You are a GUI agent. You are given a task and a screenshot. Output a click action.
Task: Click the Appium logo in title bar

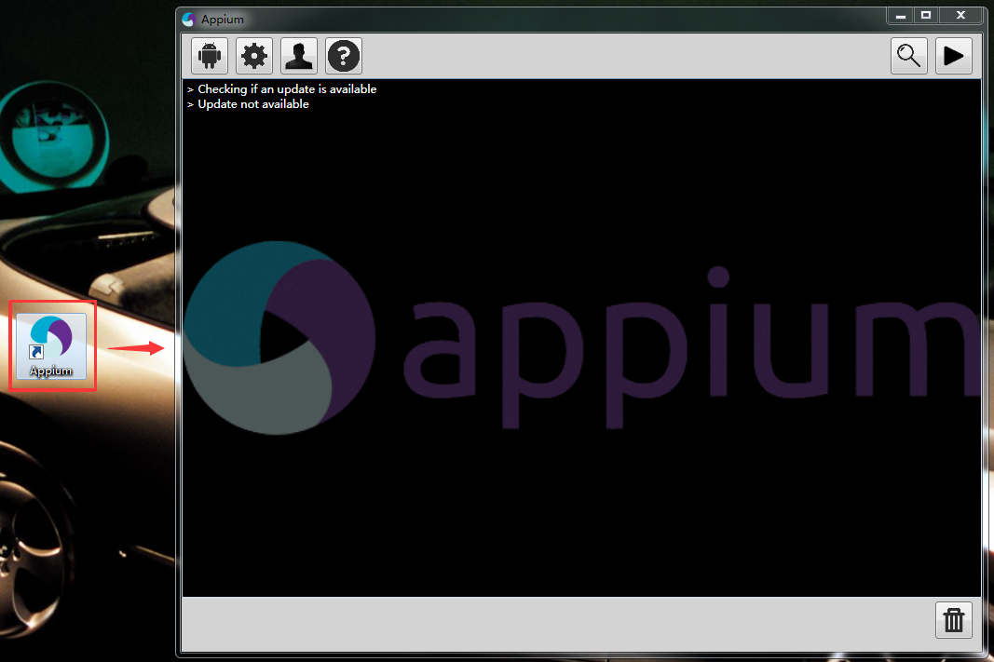[x=188, y=20]
